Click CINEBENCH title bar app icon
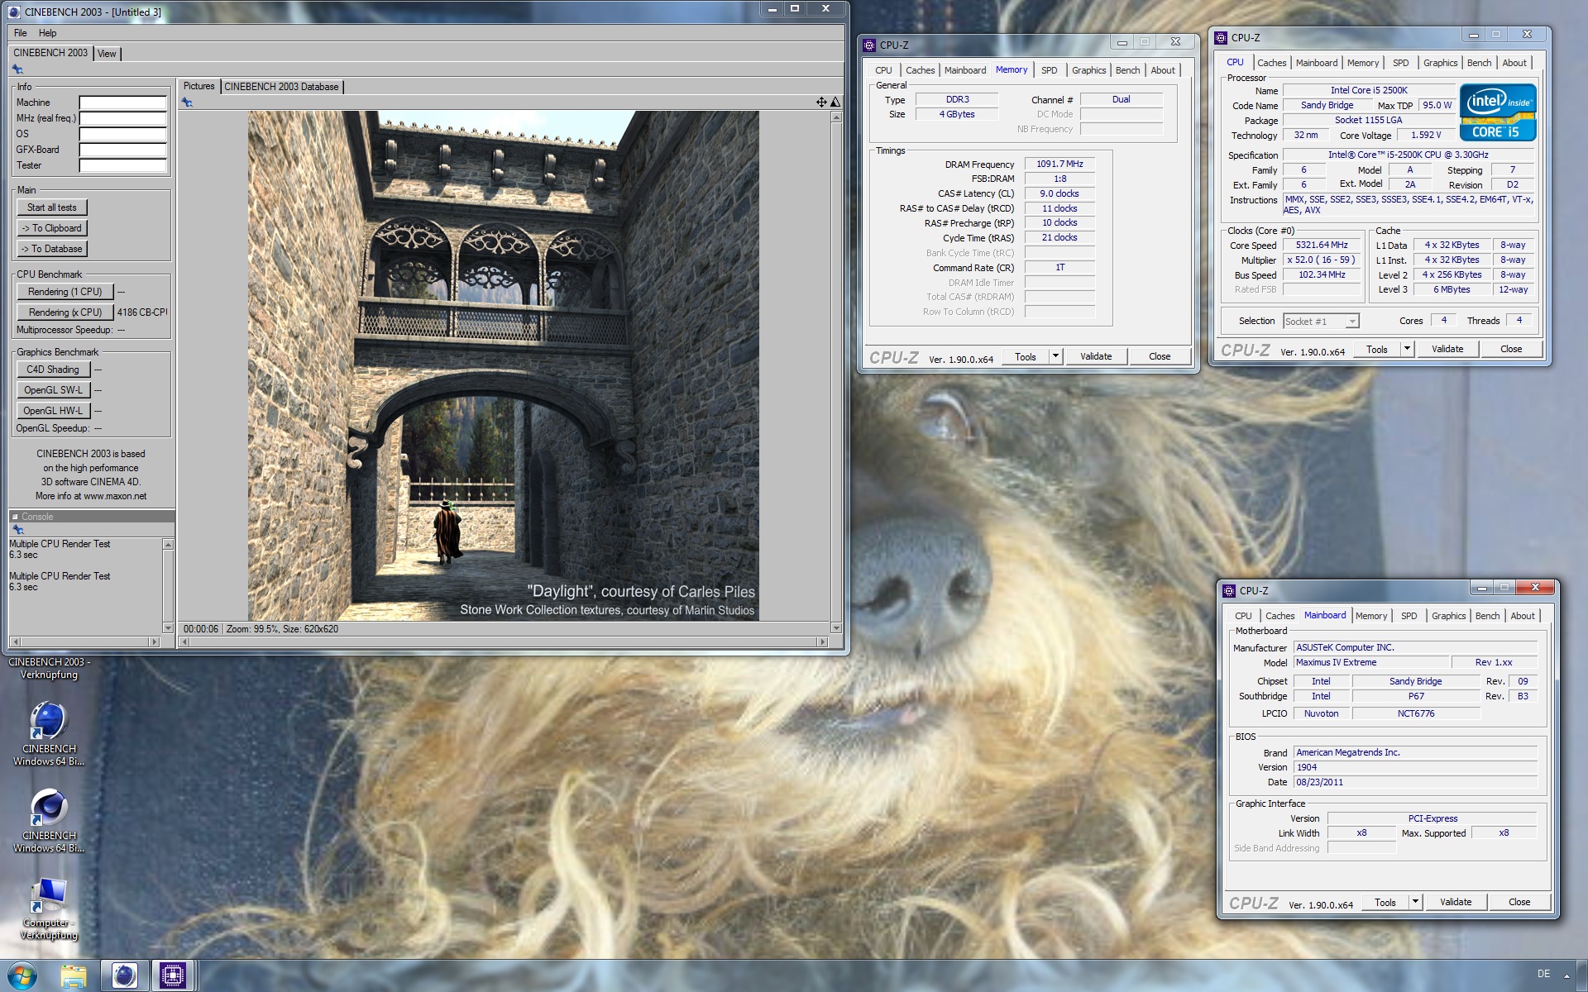The image size is (1588, 992). point(14,12)
